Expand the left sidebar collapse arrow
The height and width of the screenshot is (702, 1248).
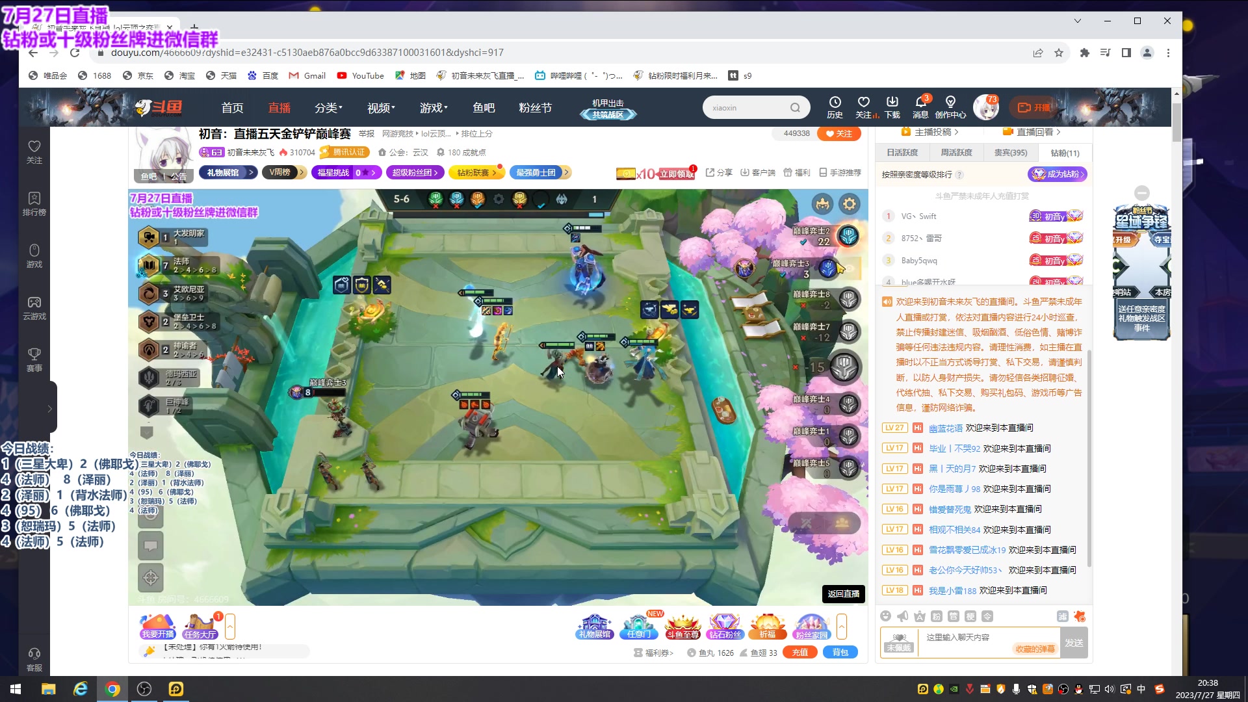coord(49,409)
